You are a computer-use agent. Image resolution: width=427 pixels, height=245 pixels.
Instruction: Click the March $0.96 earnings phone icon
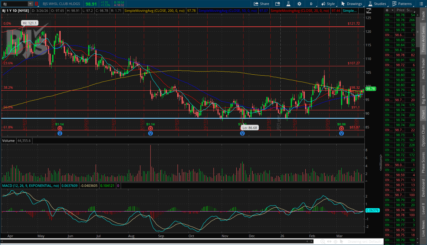point(341,128)
